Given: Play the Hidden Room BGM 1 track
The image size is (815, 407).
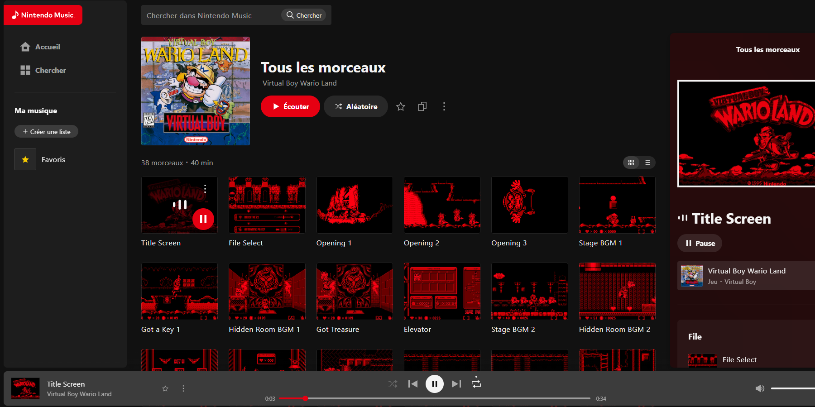Looking at the screenshot, I should [267, 291].
